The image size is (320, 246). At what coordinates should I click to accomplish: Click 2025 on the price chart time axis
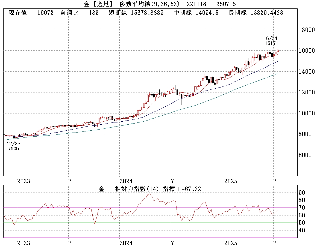tap(231, 181)
